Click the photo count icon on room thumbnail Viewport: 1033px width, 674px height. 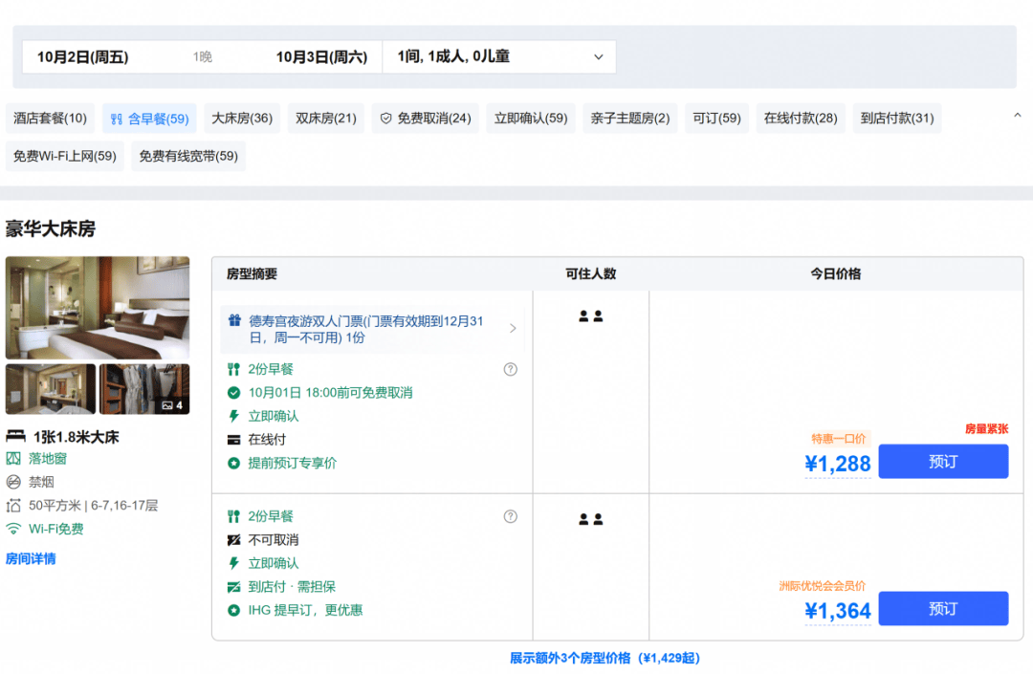coord(167,405)
